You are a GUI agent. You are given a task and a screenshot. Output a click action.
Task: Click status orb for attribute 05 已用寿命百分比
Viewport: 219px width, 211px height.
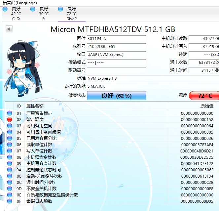[10, 138]
